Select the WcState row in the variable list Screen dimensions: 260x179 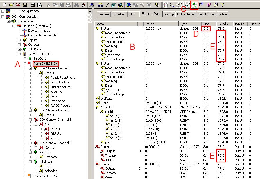[x=177, y=99]
